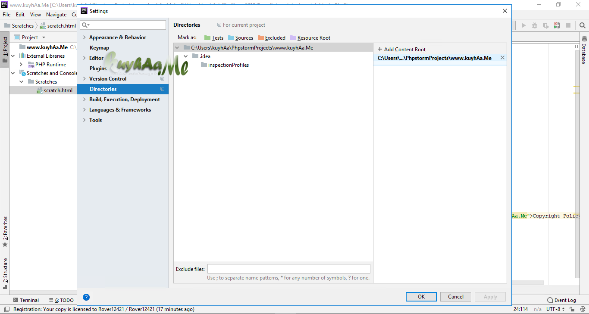The width and height of the screenshot is (589, 314).
Task: Mark directory as Excluded
Action: point(272,38)
